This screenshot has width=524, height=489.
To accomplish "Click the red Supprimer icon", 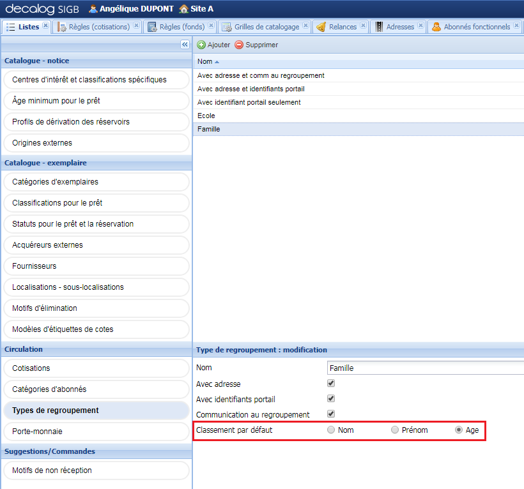I will (x=239, y=45).
